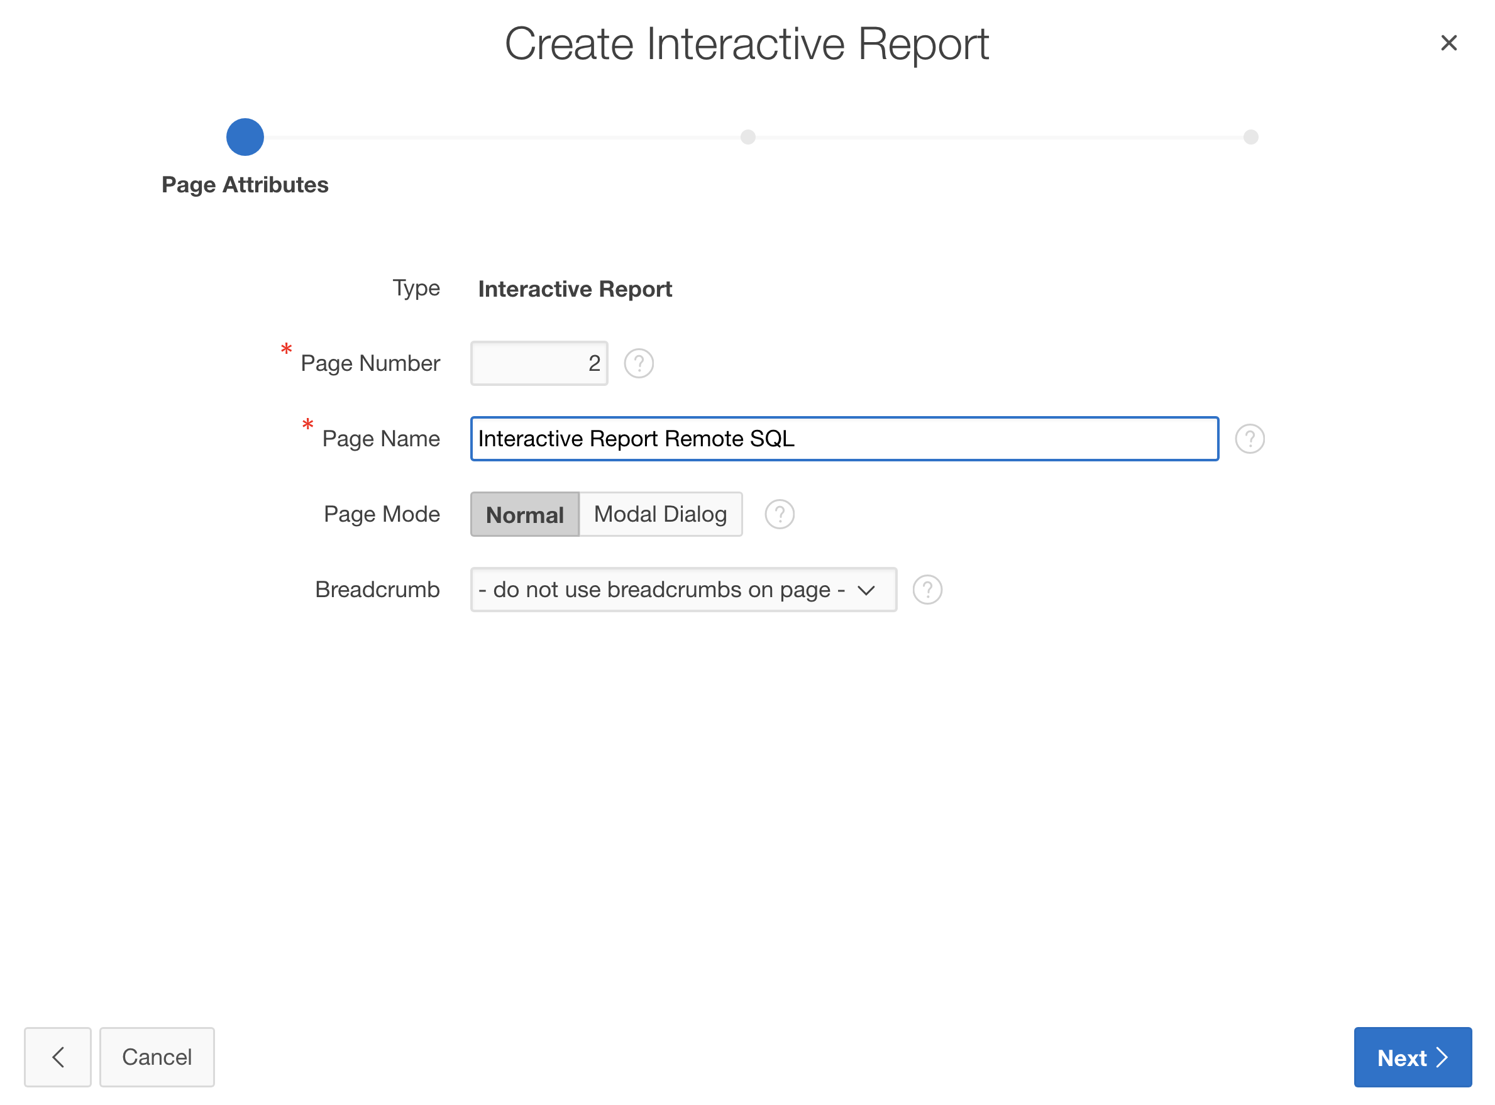Click the Page Attributes wizard step circle
Viewport: 1495px width, 1105px height.
click(245, 137)
